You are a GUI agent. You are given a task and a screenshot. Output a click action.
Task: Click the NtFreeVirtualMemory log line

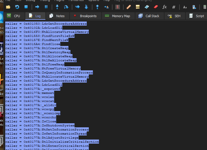(x=43, y=69)
